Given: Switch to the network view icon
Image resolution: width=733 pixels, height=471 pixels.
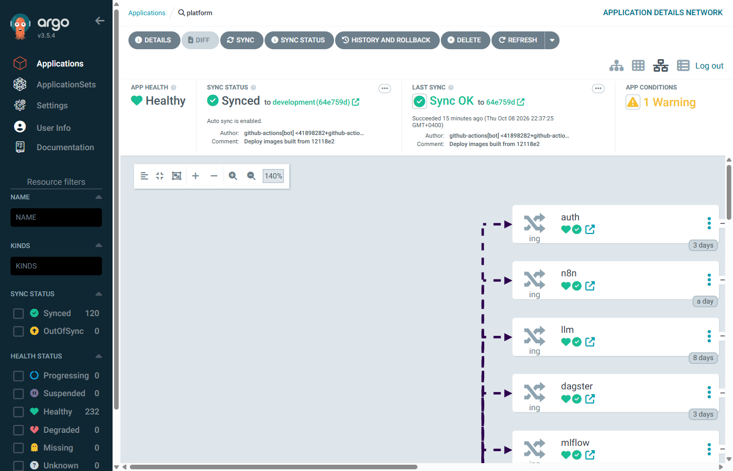Looking at the screenshot, I should [x=661, y=65].
